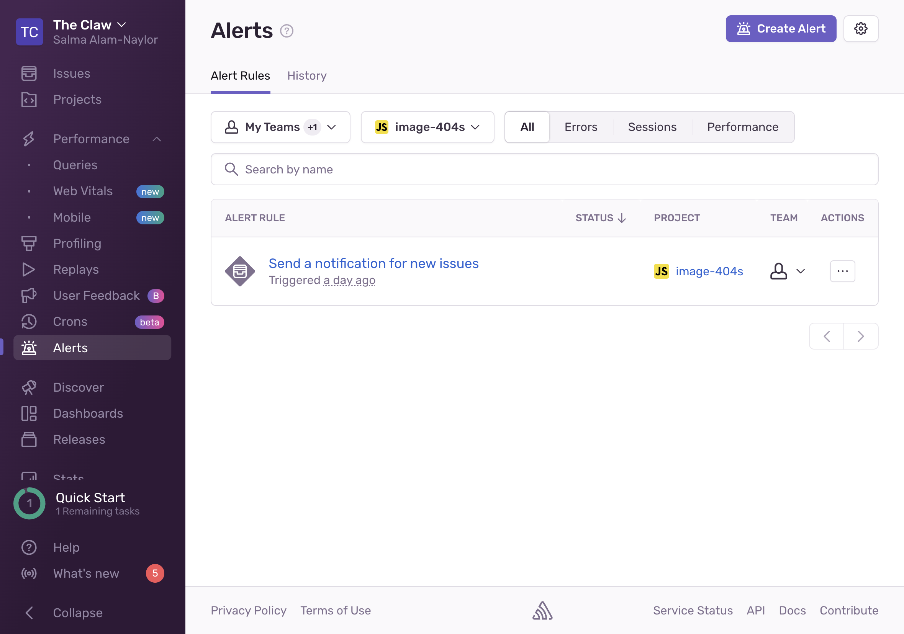This screenshot has width=904, height=634.
Task: Select the Alert Rules tab
Action: pyautogui.click(x=241, y=75)
